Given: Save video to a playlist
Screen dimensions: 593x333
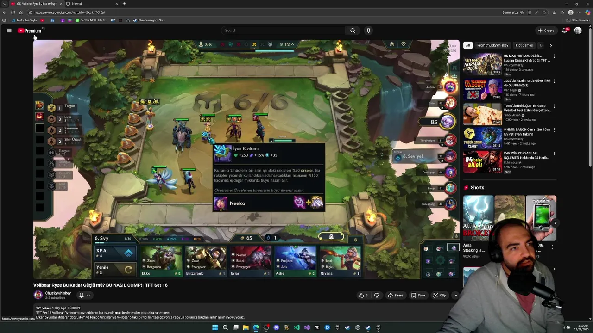Looking at the screenshot, I should (418, 295).
